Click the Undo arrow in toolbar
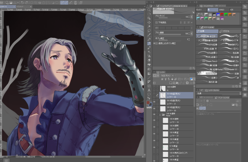This screenshot has width=248, height=162. click(22, 3)
